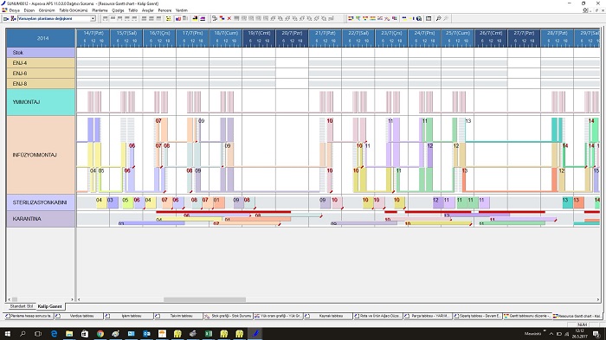The width and height of the screenshot is (606, 340).
Task: Select the STERILIZASYONKABINI resource row header
Action: tap(41, 202)
